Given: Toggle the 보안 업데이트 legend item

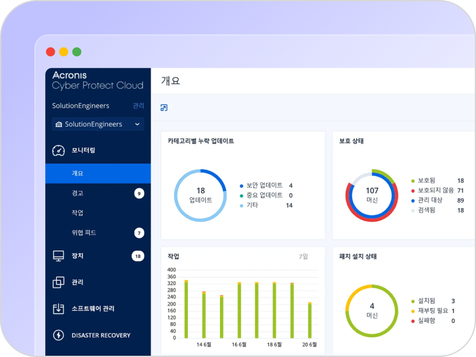Looking at the screenshot, I should click(x=264, y=185).
